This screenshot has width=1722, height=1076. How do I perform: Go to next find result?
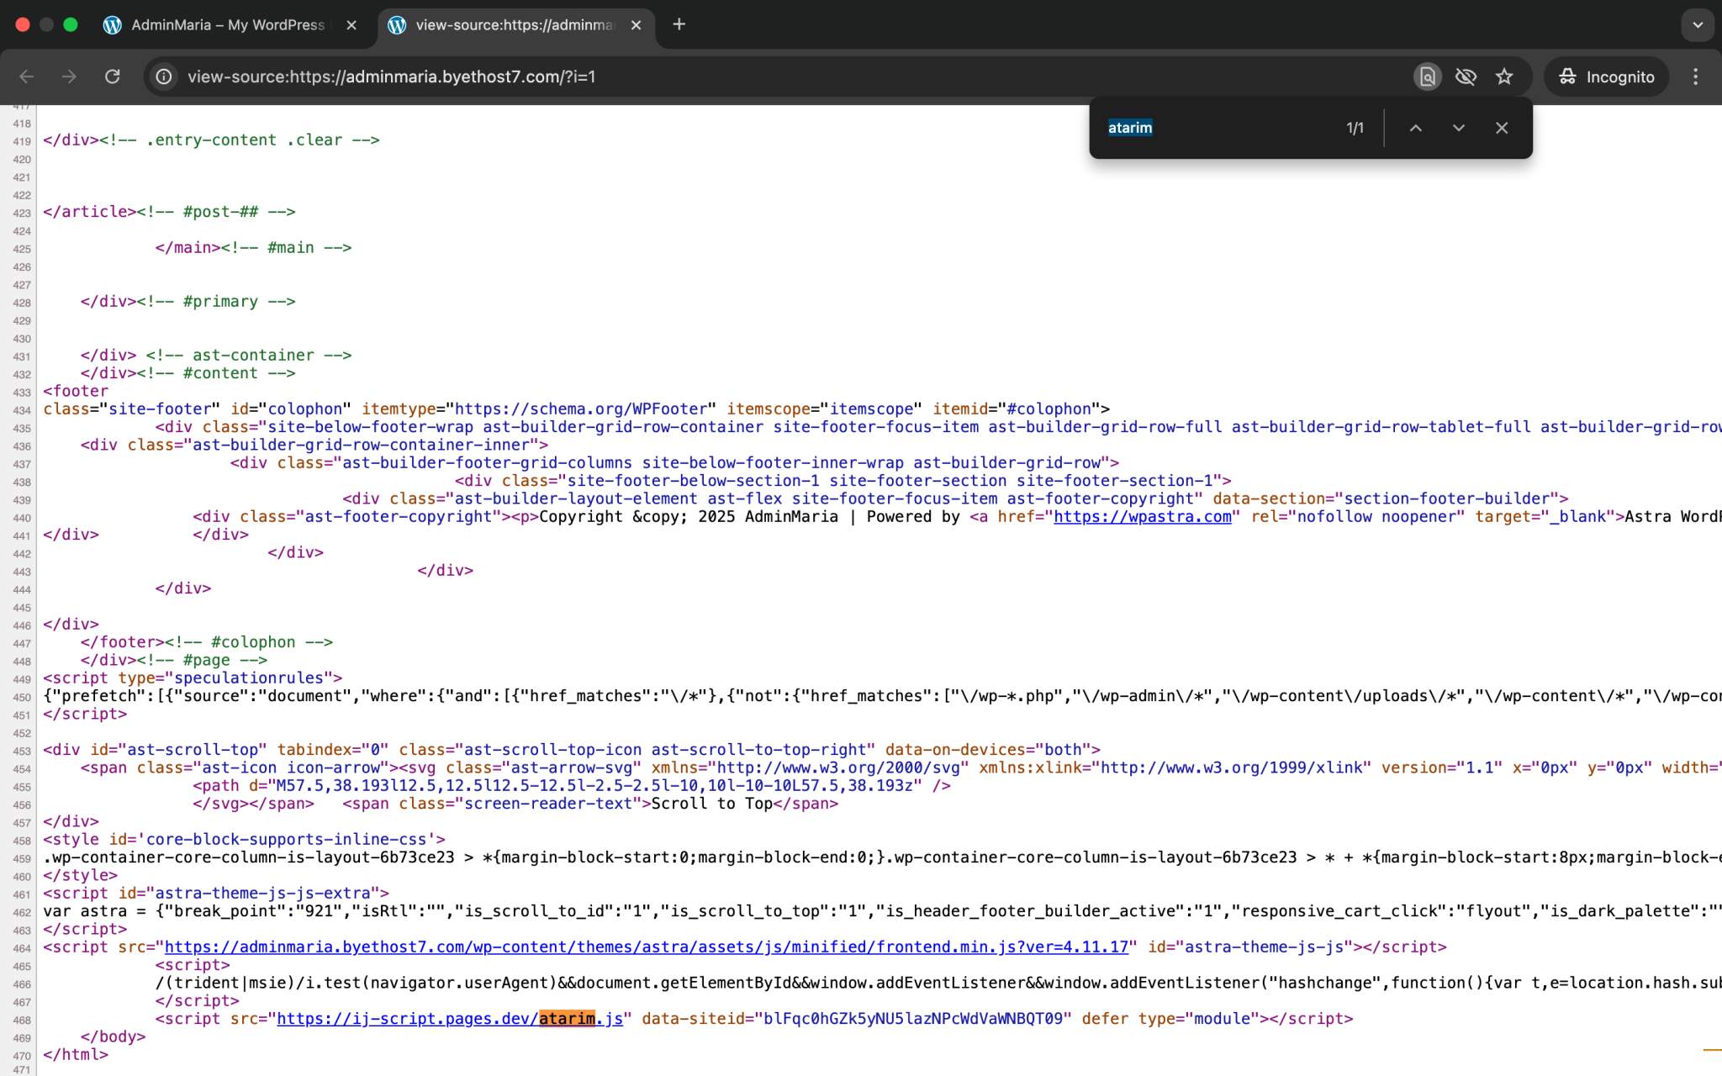click(x=1459, y=128)
